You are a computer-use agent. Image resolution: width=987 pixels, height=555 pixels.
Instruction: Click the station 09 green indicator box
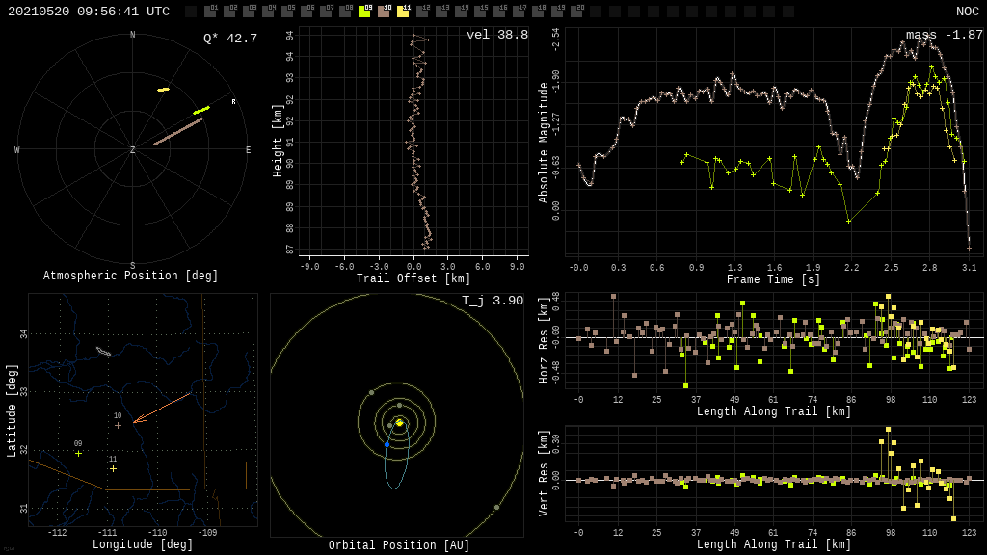tap(364, 12)
